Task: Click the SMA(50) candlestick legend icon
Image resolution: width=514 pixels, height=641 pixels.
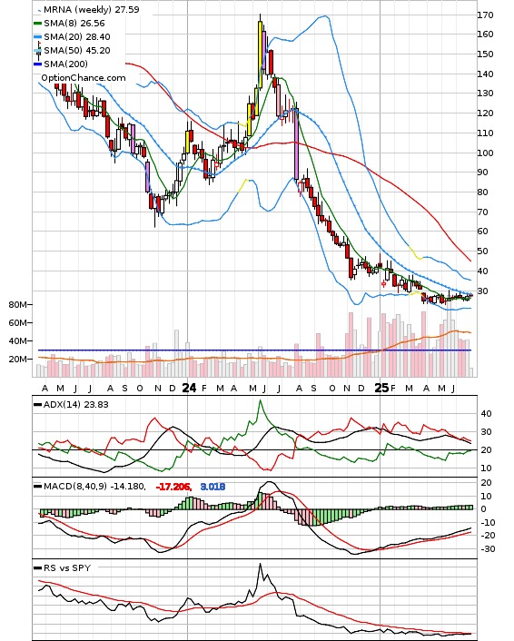Action: tap(38, 51)
